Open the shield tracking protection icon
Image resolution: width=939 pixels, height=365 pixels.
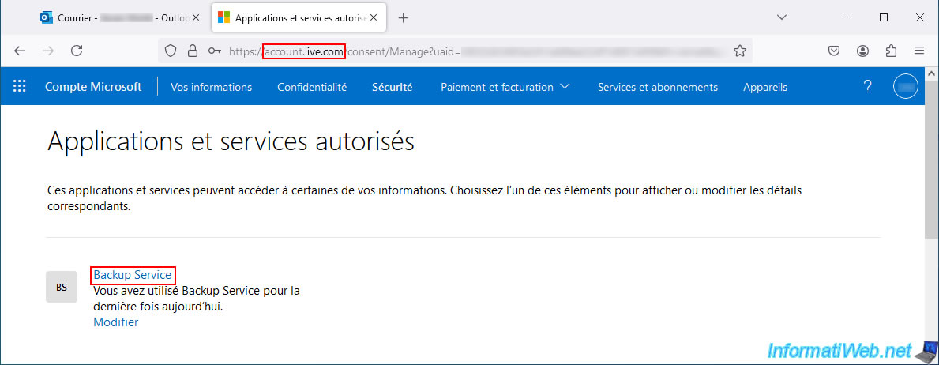171,51
